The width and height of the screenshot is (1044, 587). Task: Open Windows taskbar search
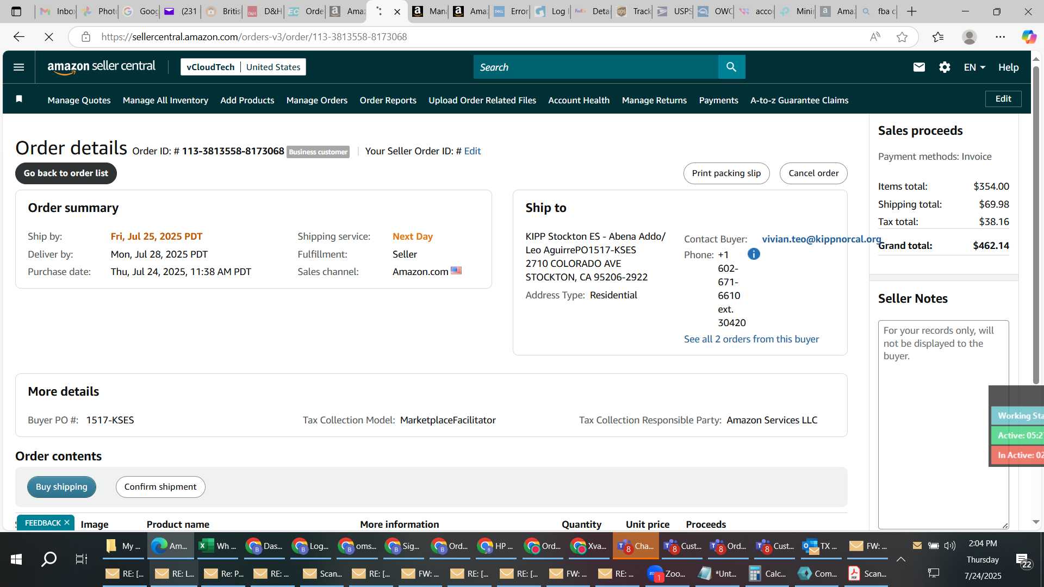[x=49, y=559]
